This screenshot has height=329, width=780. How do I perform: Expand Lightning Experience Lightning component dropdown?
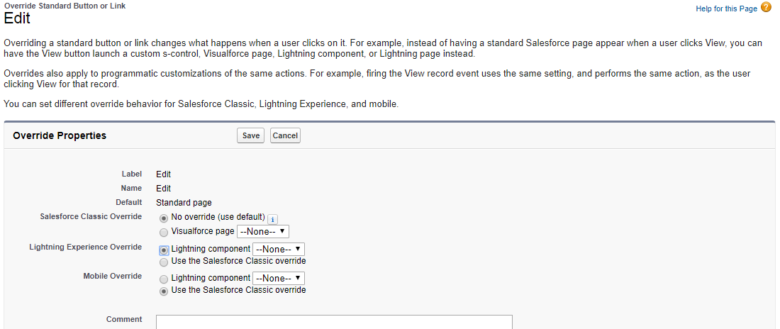(x=279, y=249)
